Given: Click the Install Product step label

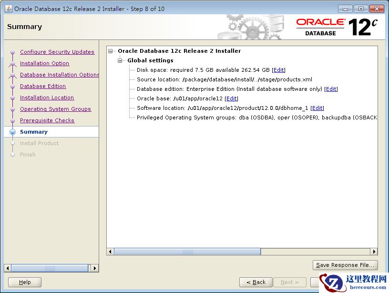Looking at the screenshot, I should coord(40,143).
